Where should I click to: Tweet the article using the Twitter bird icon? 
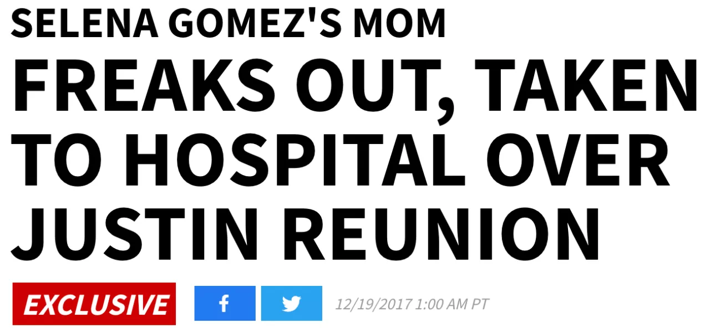coord(291,303)
